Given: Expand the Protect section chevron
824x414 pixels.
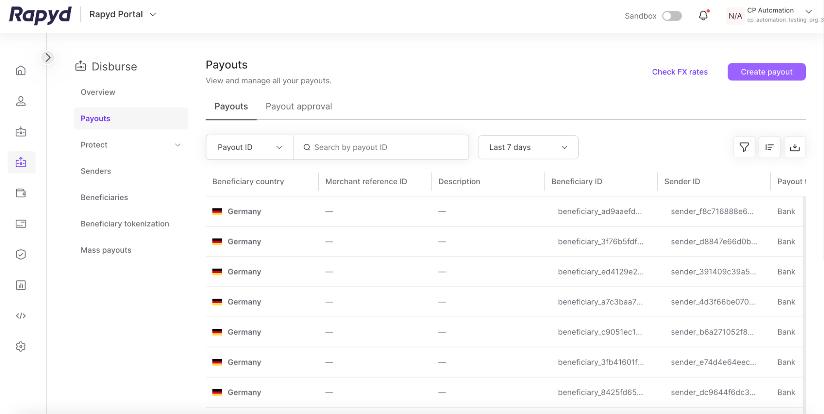Looking at the screenshot, I should [178, 145].
